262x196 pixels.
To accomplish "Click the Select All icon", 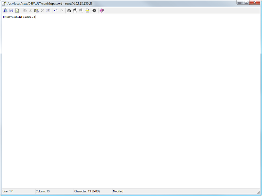I will 48,10.
